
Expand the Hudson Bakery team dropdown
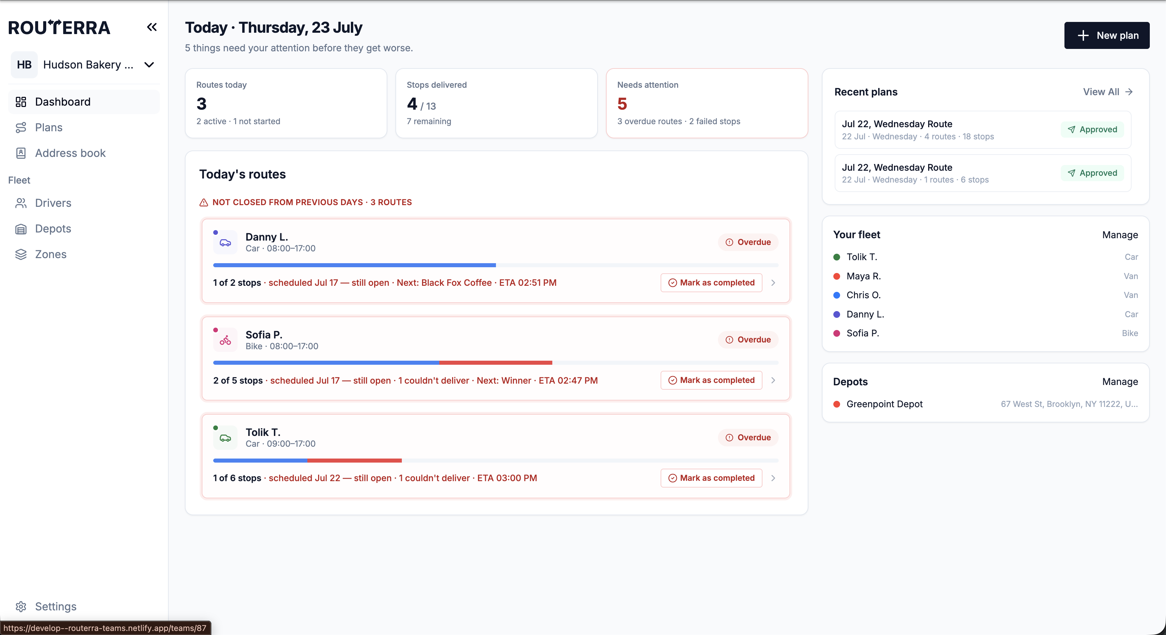coord(149,65)
